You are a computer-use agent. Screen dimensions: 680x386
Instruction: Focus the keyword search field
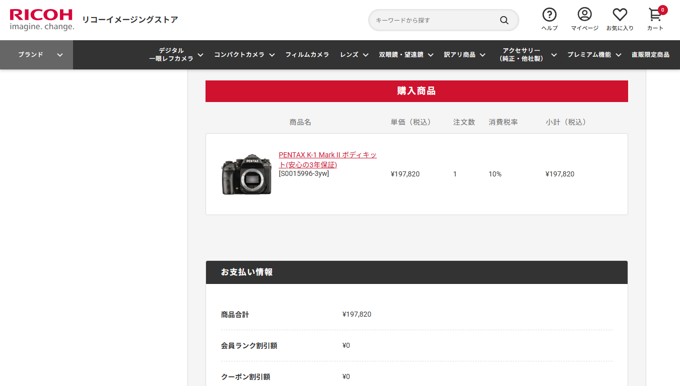[x=433, y=20]
